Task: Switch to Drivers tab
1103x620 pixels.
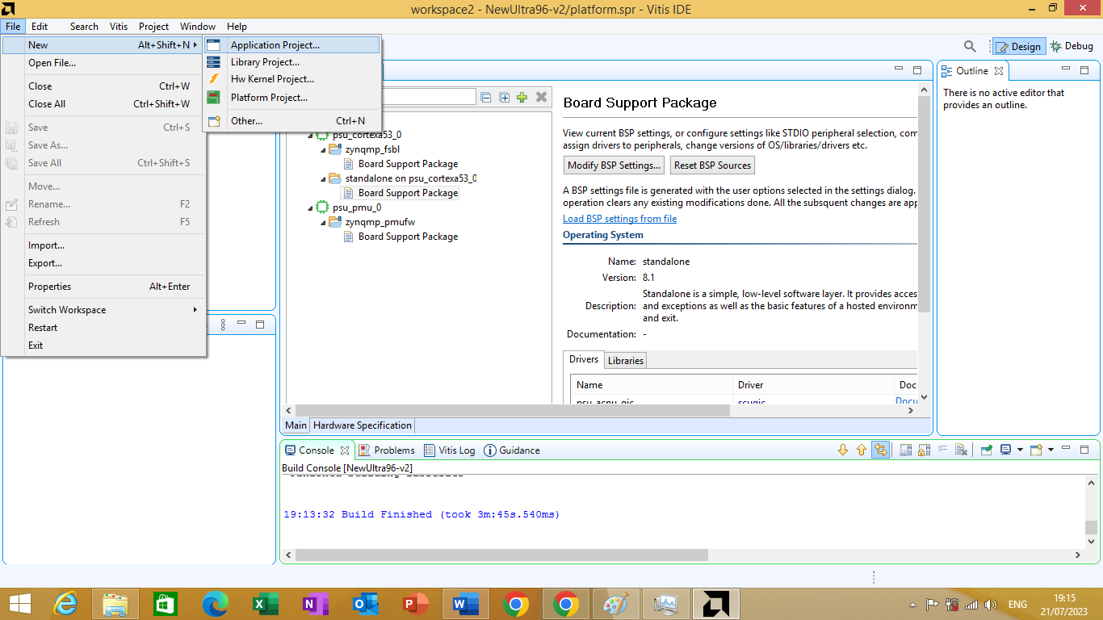Action: (x=584, y=359)
